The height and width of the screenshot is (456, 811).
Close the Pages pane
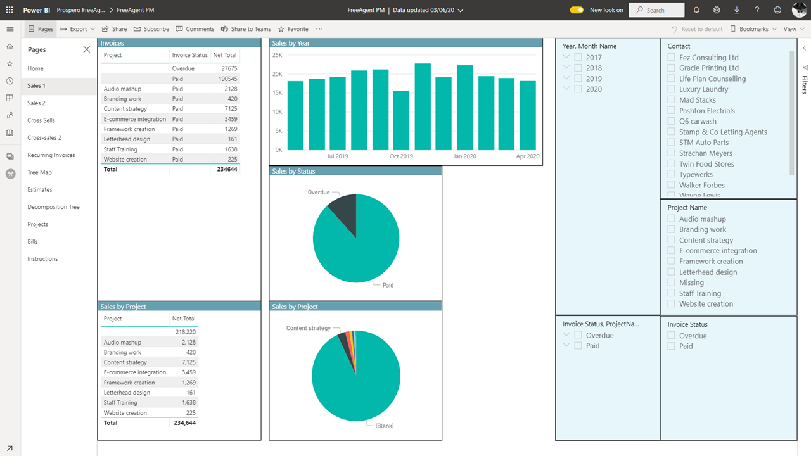click(x=87, y=49)
